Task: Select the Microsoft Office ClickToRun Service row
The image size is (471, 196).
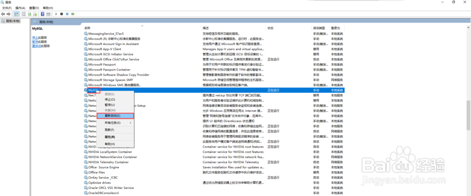Action: coord(214,59)
